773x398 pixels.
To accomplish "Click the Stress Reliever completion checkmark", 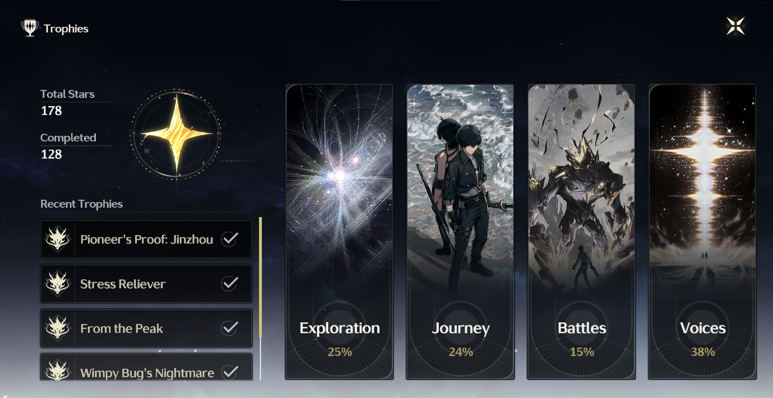I will [x=230, y=283].
